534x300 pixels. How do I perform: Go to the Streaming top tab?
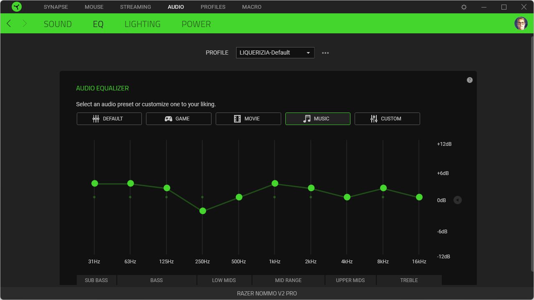tap(136, 7)
